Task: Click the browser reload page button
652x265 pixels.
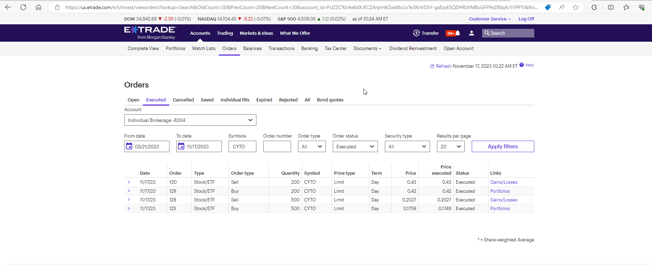Action: click(23, 7)
